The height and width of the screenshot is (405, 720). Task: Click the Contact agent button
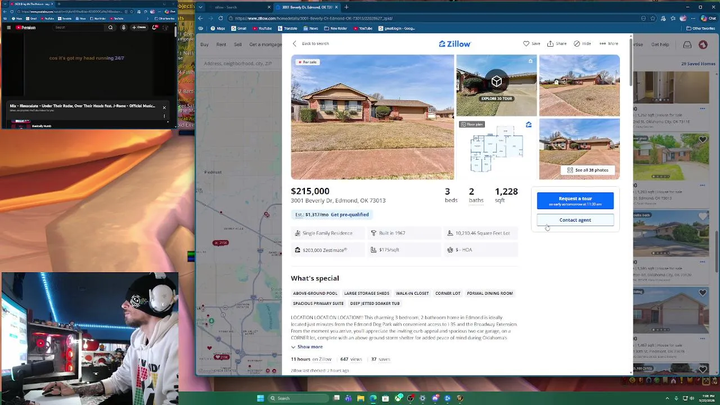[x=575, y=220]
